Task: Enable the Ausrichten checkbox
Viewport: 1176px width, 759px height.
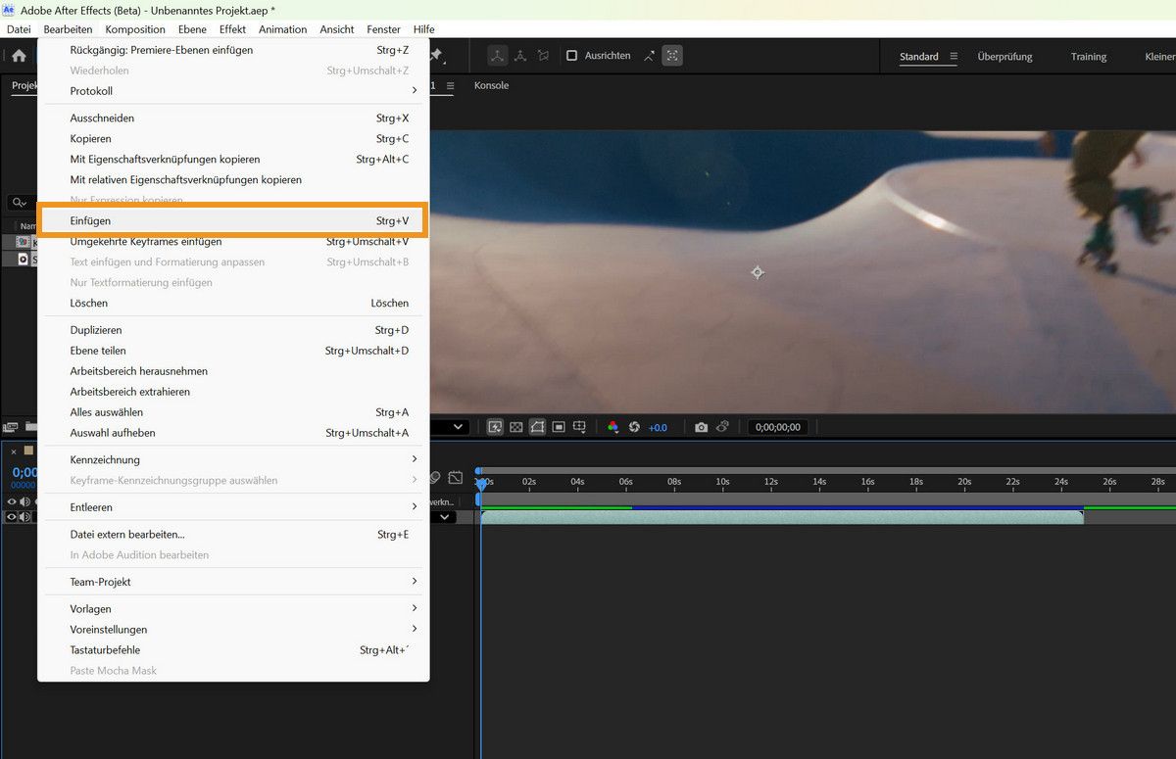Action: point(572,56)
